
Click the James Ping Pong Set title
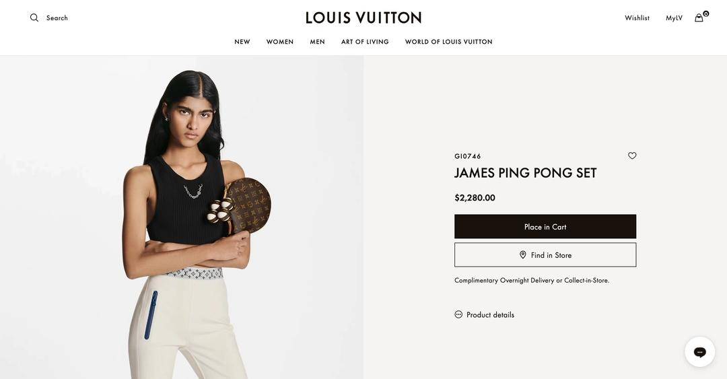pos(525,173)
